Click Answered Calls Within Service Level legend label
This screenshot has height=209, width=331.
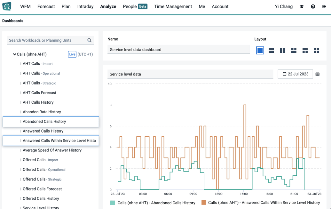tap(264, 203)
